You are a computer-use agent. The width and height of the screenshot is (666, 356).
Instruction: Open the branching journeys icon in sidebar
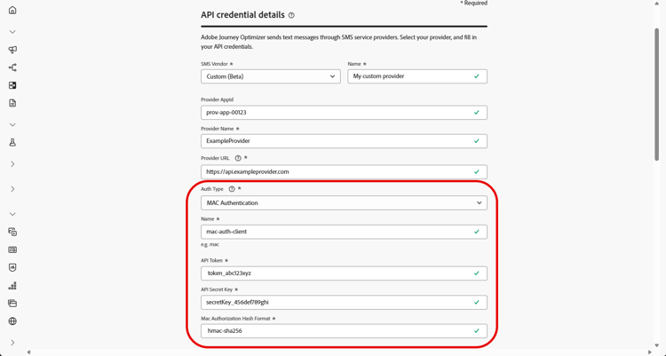[12, 67]
